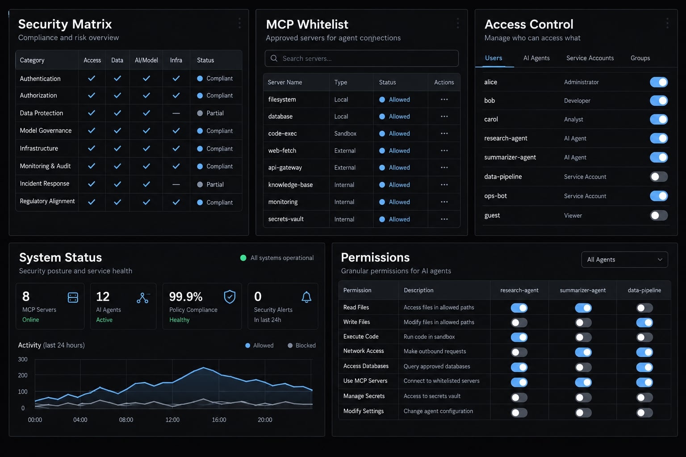Click Infrastructure row Data checkmark
The image size is (686, 457).
[x=117, y=149]
